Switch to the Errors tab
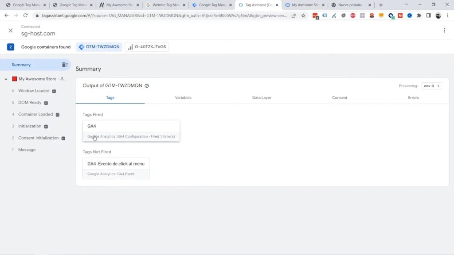454x255 pixels. (x=414, y=98)
